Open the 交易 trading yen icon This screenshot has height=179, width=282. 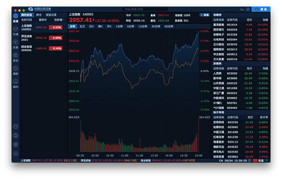click(16, 42)
